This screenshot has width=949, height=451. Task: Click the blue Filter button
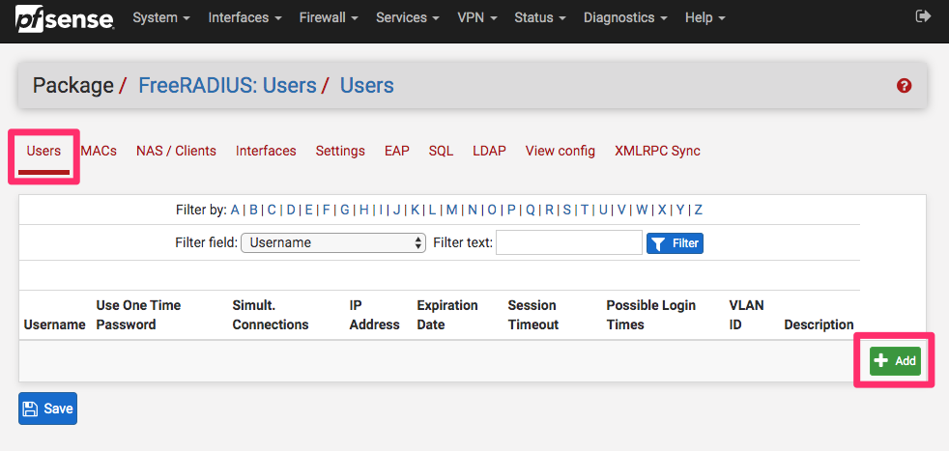[675, 243]
